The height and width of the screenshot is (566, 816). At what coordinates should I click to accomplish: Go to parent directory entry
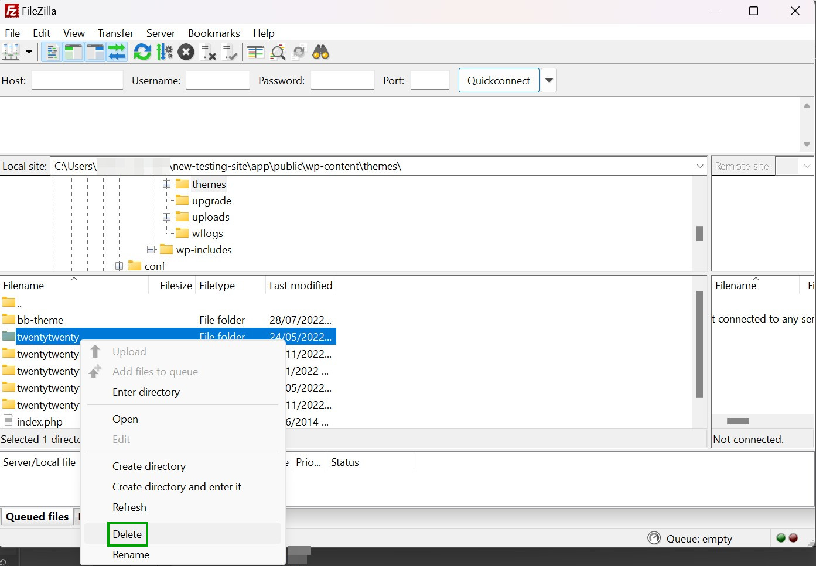click(168, 303)
